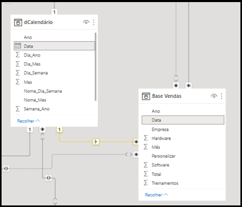
Task: Click the Base Vendas table header icon
Action: coord(146,96)
